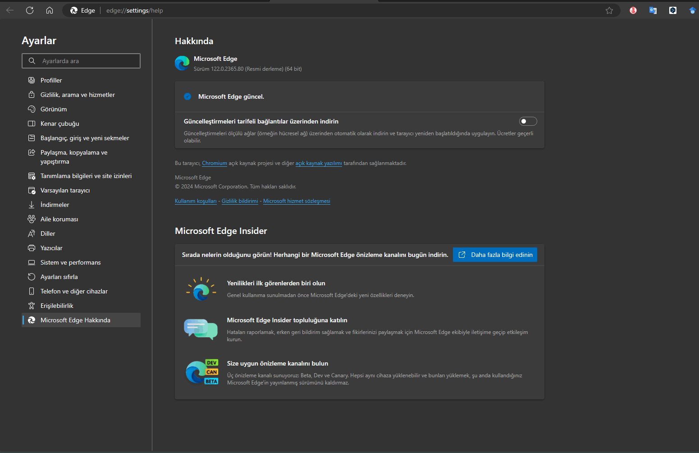699x453 pixels.
Task: Select Başlangıç, giriş ve yeni sekmeler
Action: pyautogui.click(x=81, y=138)
